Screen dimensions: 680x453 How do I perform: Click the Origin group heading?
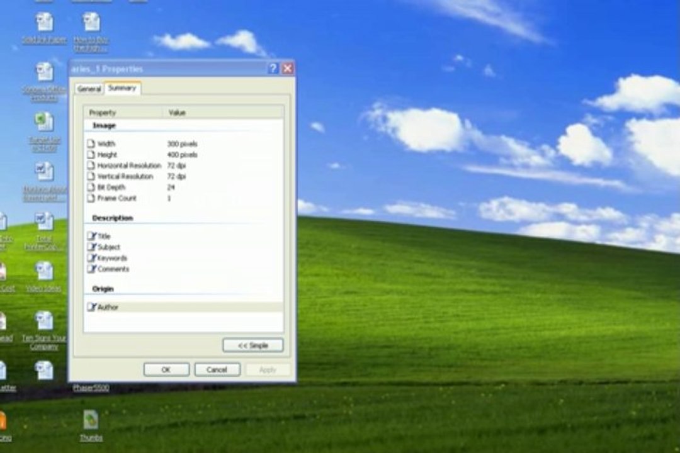tap(103, 289)
